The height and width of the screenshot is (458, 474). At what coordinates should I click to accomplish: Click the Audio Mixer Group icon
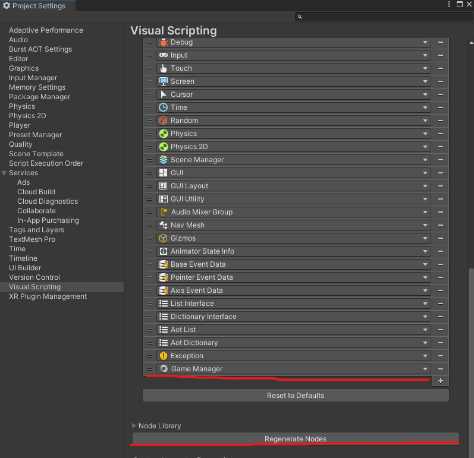tap(164, 212)
